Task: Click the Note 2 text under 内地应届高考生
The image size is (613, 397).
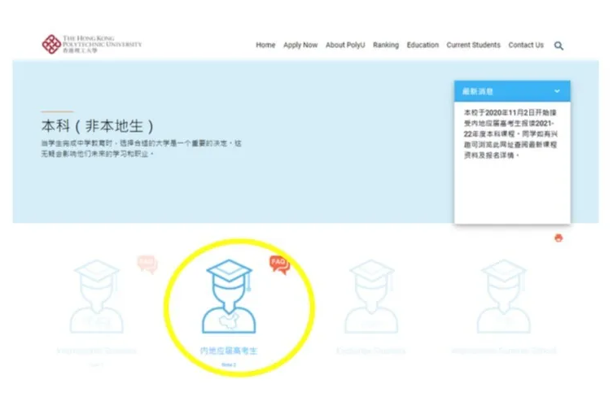Action: click(x=229, y=364)
